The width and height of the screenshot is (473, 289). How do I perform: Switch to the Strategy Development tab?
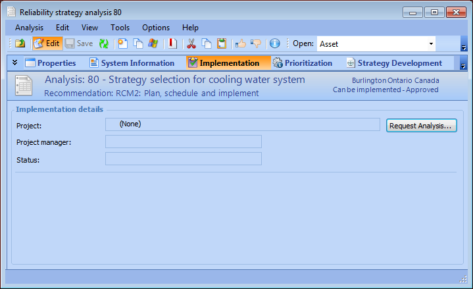[x=395, y=63]
